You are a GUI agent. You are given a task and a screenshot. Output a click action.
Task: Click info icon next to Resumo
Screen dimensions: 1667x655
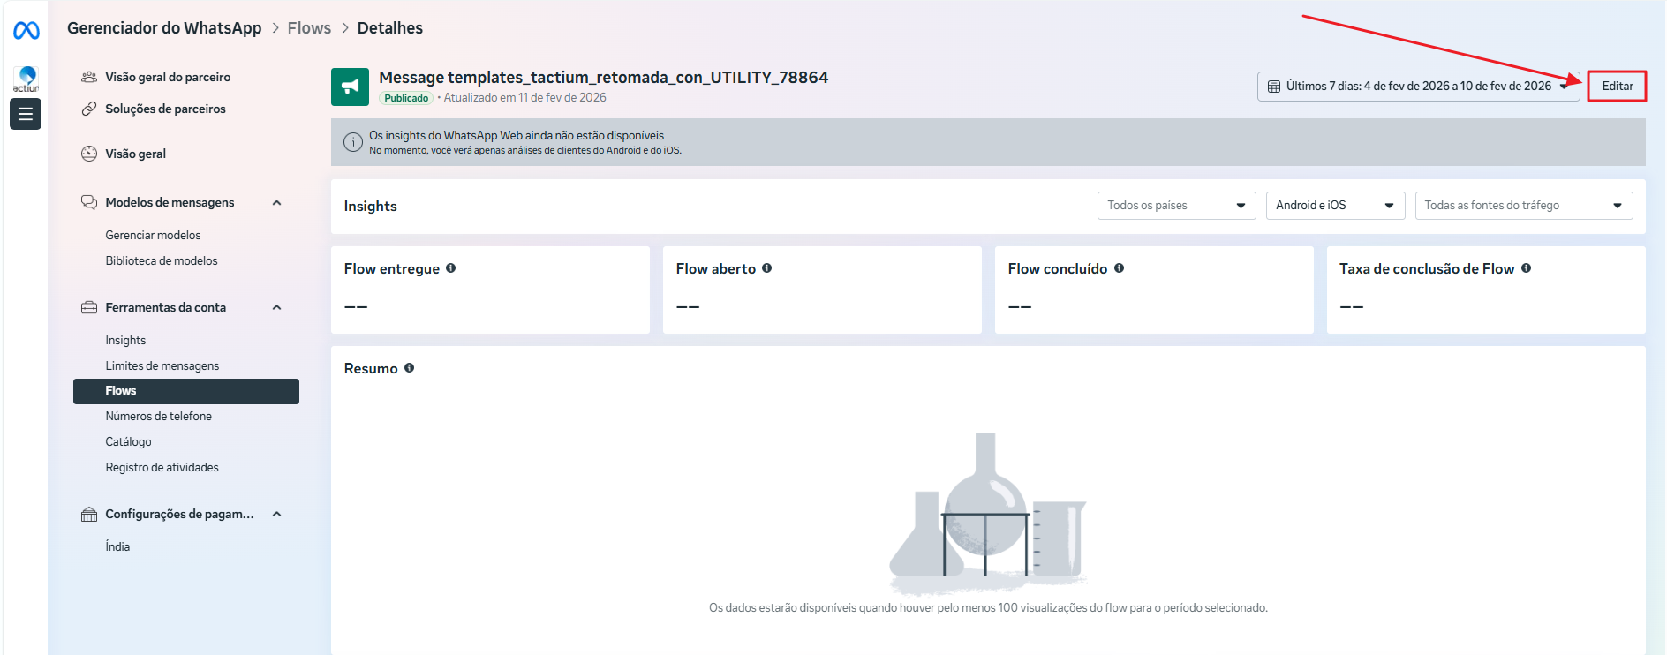[x=409, y=368]
